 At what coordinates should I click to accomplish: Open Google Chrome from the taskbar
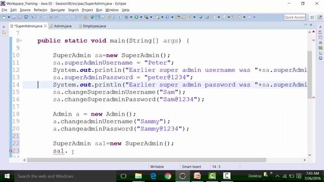168,176
